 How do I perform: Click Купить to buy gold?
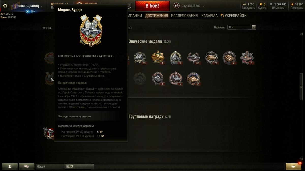click(x=262, y=8)
